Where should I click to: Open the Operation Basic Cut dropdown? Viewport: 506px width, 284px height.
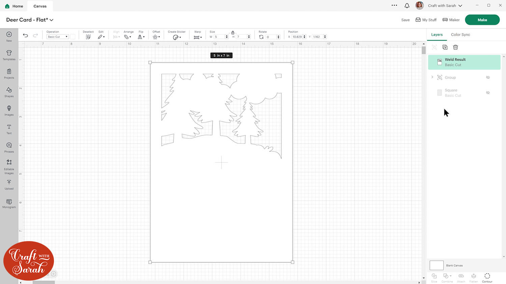point(57,37)
